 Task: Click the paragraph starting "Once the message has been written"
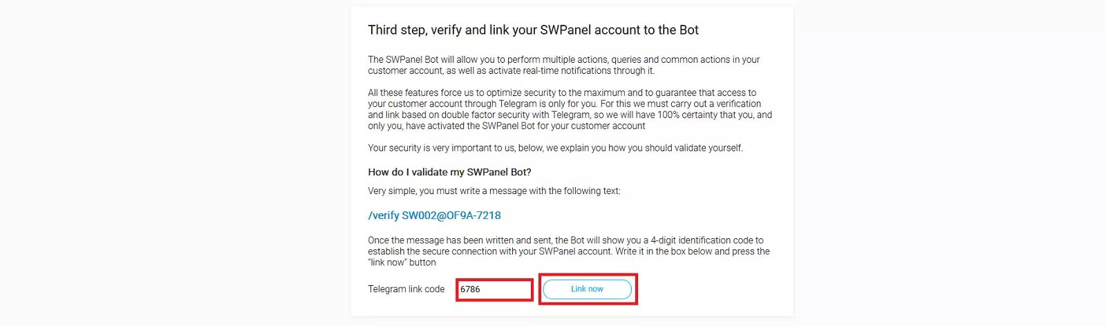[568, 251]
